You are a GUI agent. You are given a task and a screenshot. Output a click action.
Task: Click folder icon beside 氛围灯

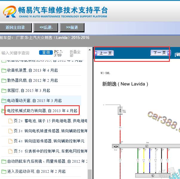click(4, 91)
